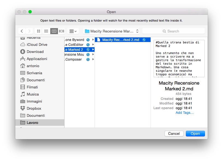Click the Download arrow icon
The image size is (223, 161).
tap(23, 52)
